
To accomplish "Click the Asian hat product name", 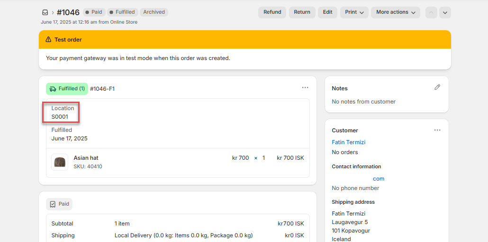I will 86,158.
